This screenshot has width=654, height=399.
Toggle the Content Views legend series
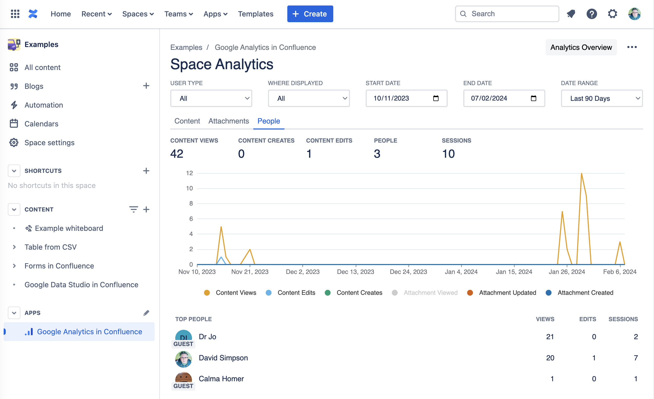(x=236, y=293)
